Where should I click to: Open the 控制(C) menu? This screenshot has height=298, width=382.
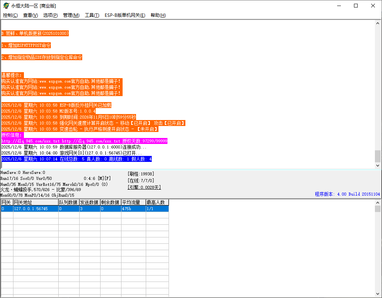(10, 15)
